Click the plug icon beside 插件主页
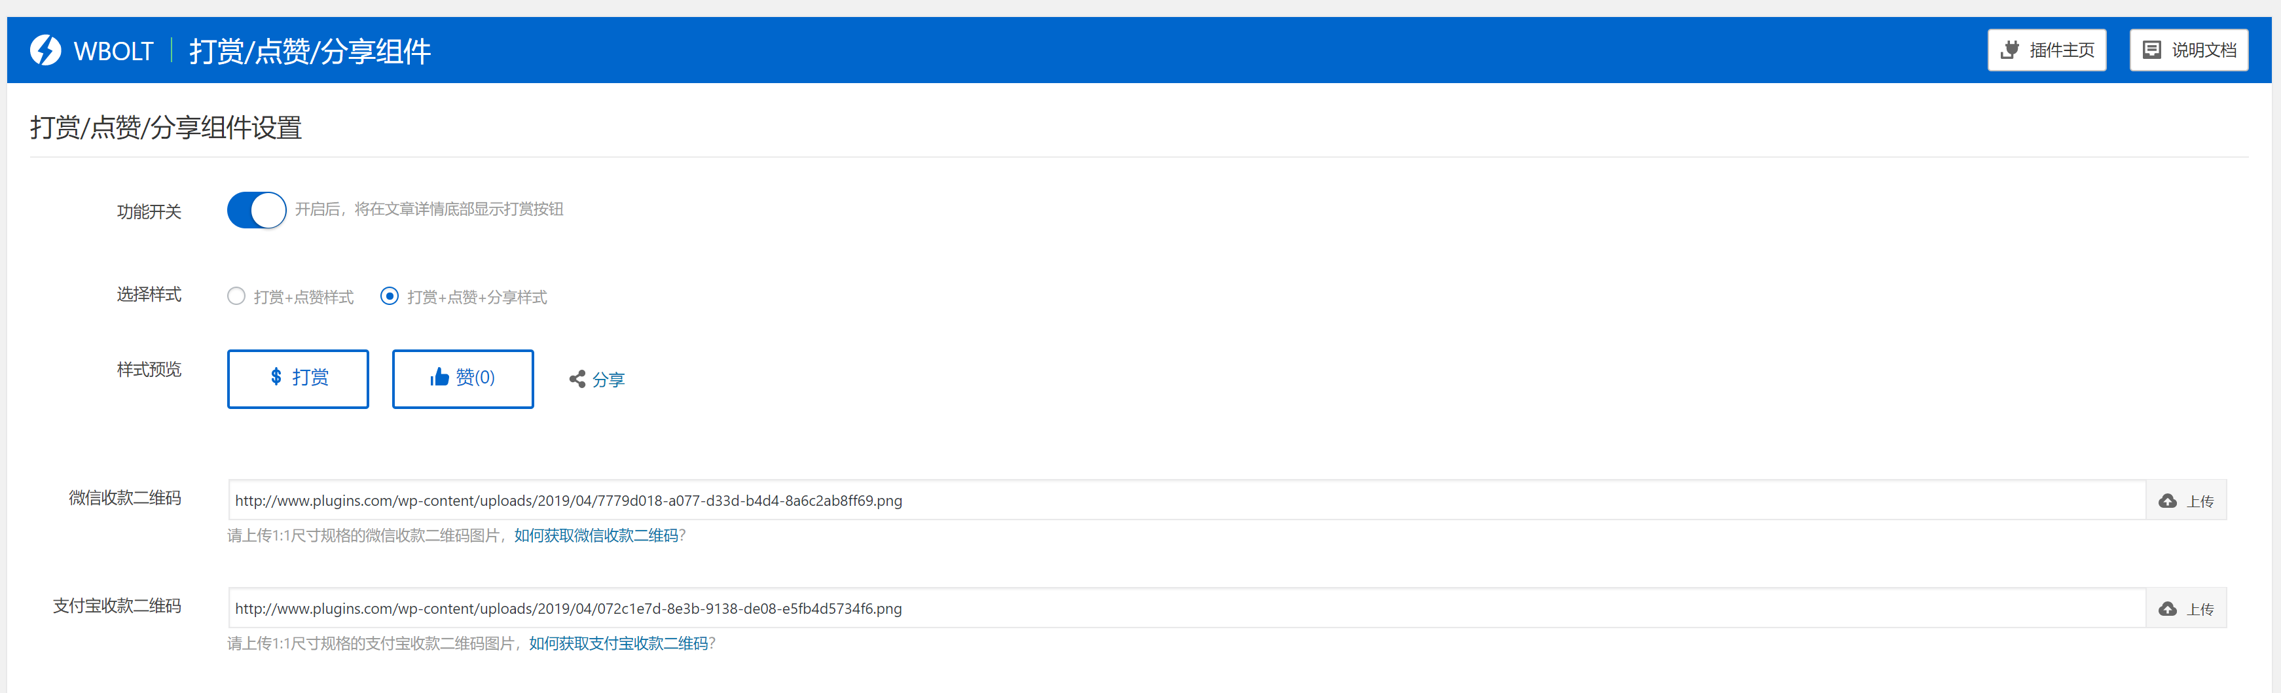2281x693 pixels. click(2010, 50)
